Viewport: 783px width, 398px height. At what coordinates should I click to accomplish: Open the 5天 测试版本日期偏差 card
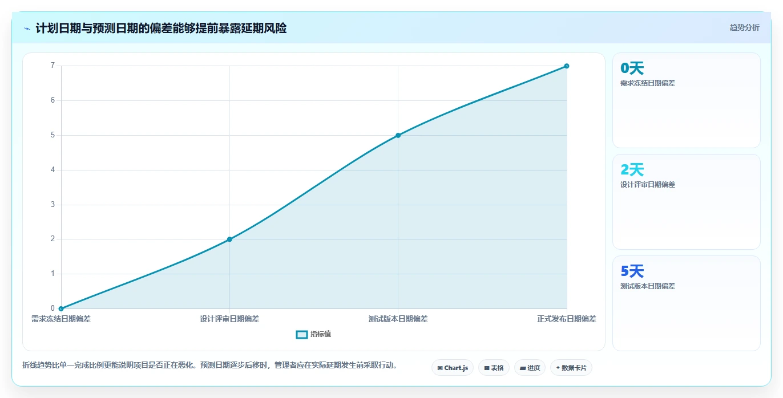click(686, 303)
